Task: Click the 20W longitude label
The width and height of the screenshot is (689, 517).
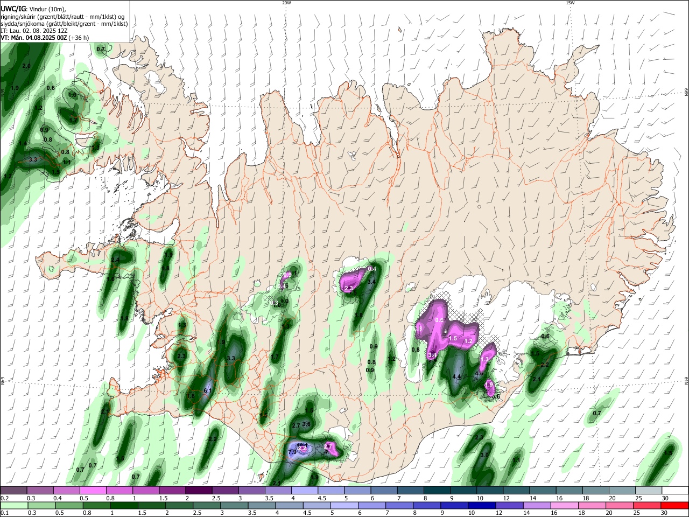Action: point(286,3)
